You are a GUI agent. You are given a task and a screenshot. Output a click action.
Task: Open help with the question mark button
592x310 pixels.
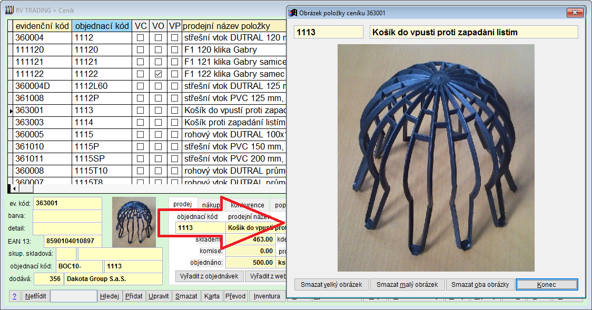point(14,296)
